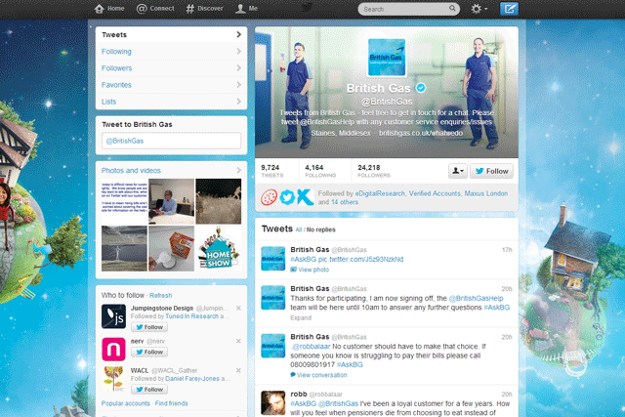Follow Jumpingstone Design
The height and width of the screenshot is (417, 625).
click(x=149, y=327)
